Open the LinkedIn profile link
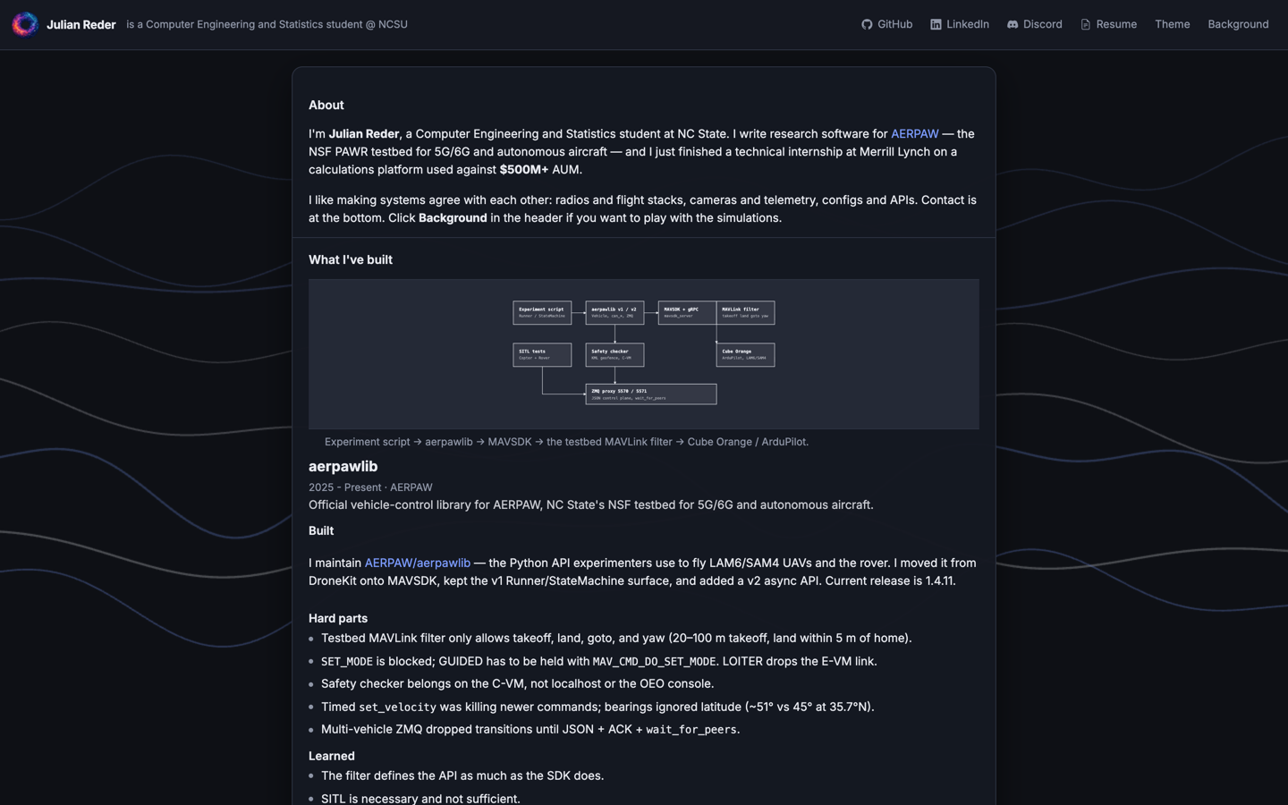Screen dimensions: 1288x805 coord(959,24)
